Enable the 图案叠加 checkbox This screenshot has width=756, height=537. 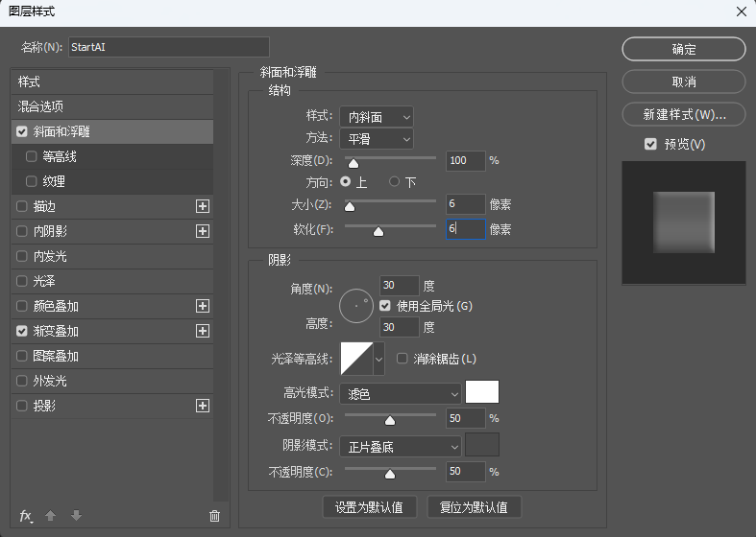pyautogui.click(x=22, y=356)
